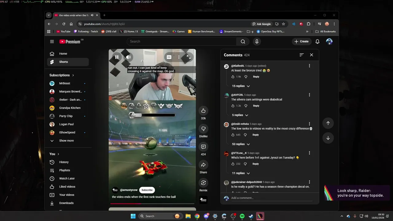393x221 pixels.
Task: Select Shorts in the sidebar
Action: 68,62
